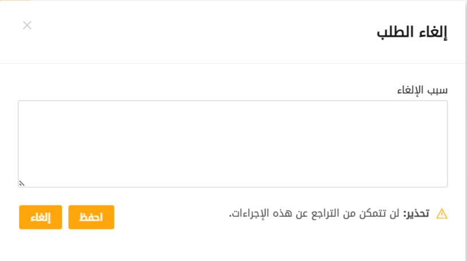Click the header heading إلغاء الطلب
Screen dimensions: 467x261
pos(411,32)
